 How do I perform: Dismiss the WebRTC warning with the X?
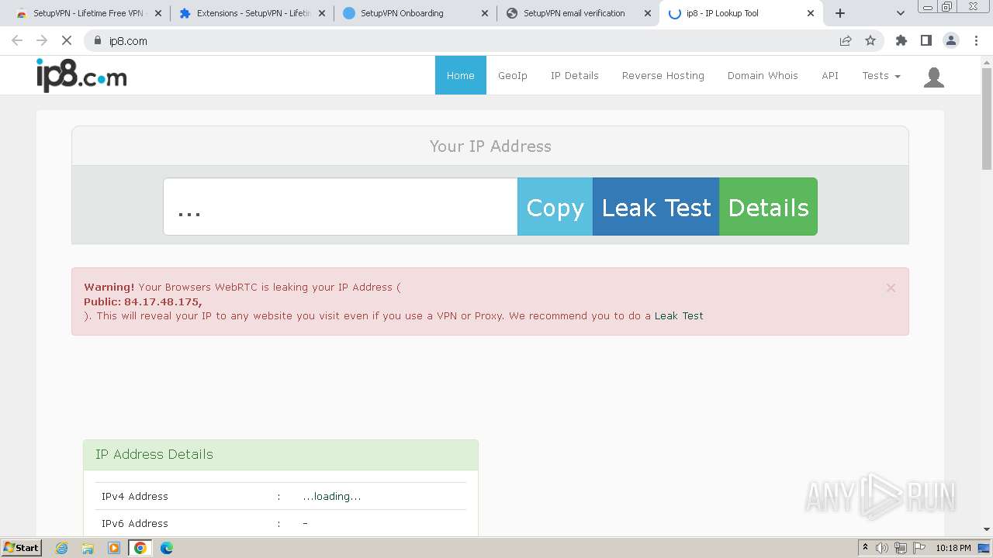click(891, 288)
